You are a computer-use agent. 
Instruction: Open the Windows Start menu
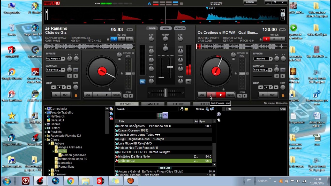point(6,181)
